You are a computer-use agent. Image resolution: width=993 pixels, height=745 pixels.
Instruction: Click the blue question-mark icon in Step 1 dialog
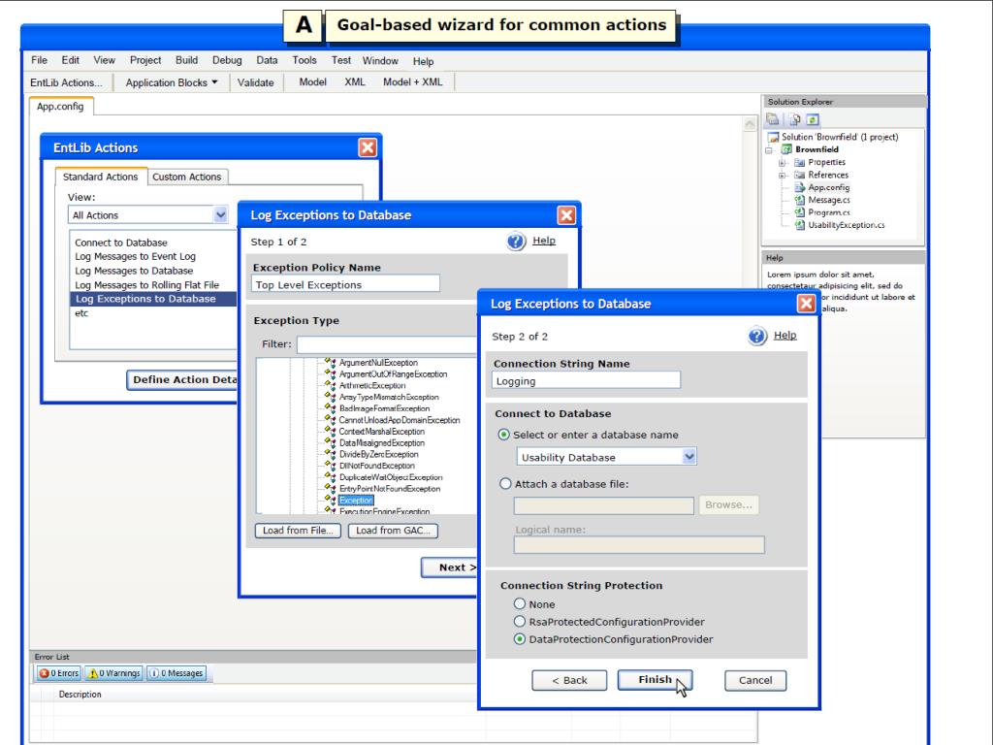click(x=516, y=241)
